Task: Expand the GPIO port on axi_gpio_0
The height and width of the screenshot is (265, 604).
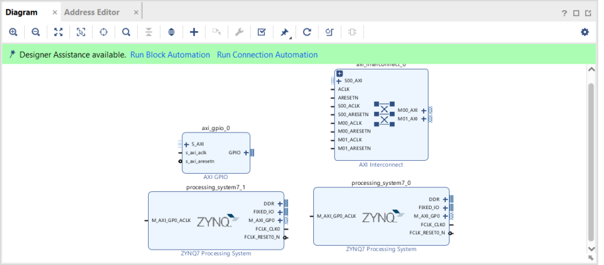Action: click(x=245, y=153)
